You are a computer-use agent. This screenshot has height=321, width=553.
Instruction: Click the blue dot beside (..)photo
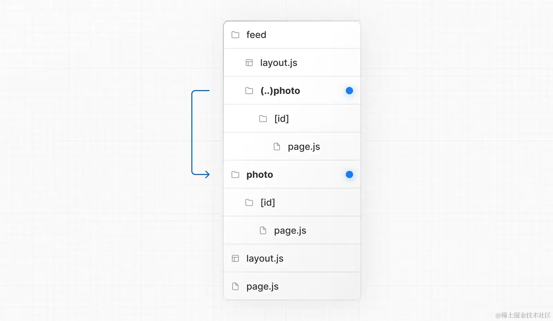tap(349, 91)
